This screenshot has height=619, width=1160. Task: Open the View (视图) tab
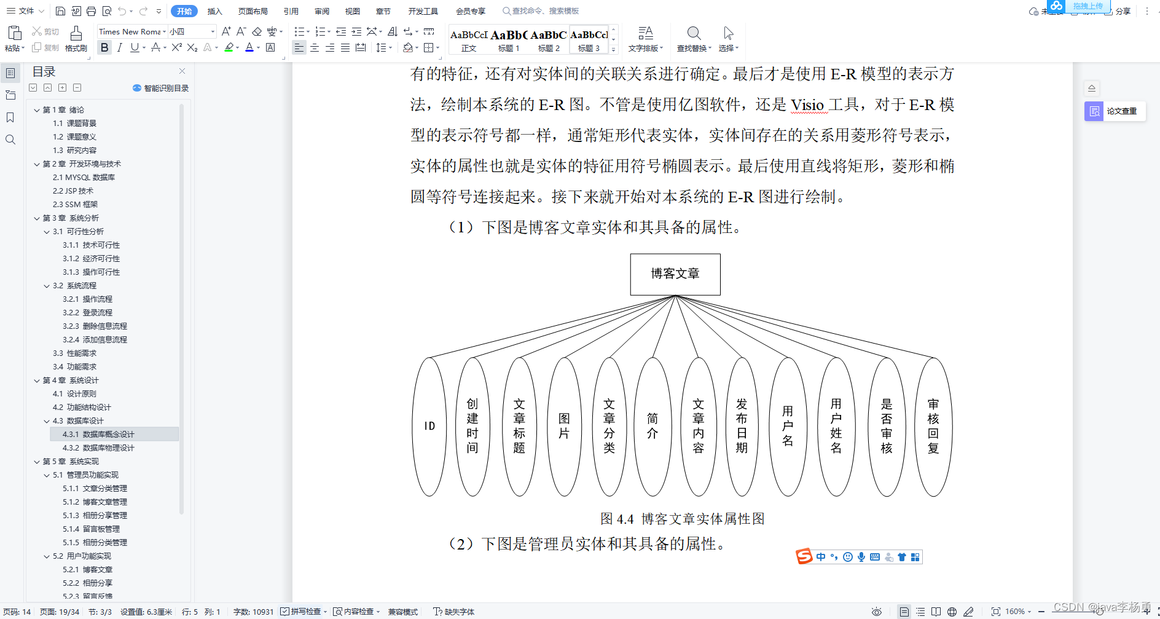point(353,11)
